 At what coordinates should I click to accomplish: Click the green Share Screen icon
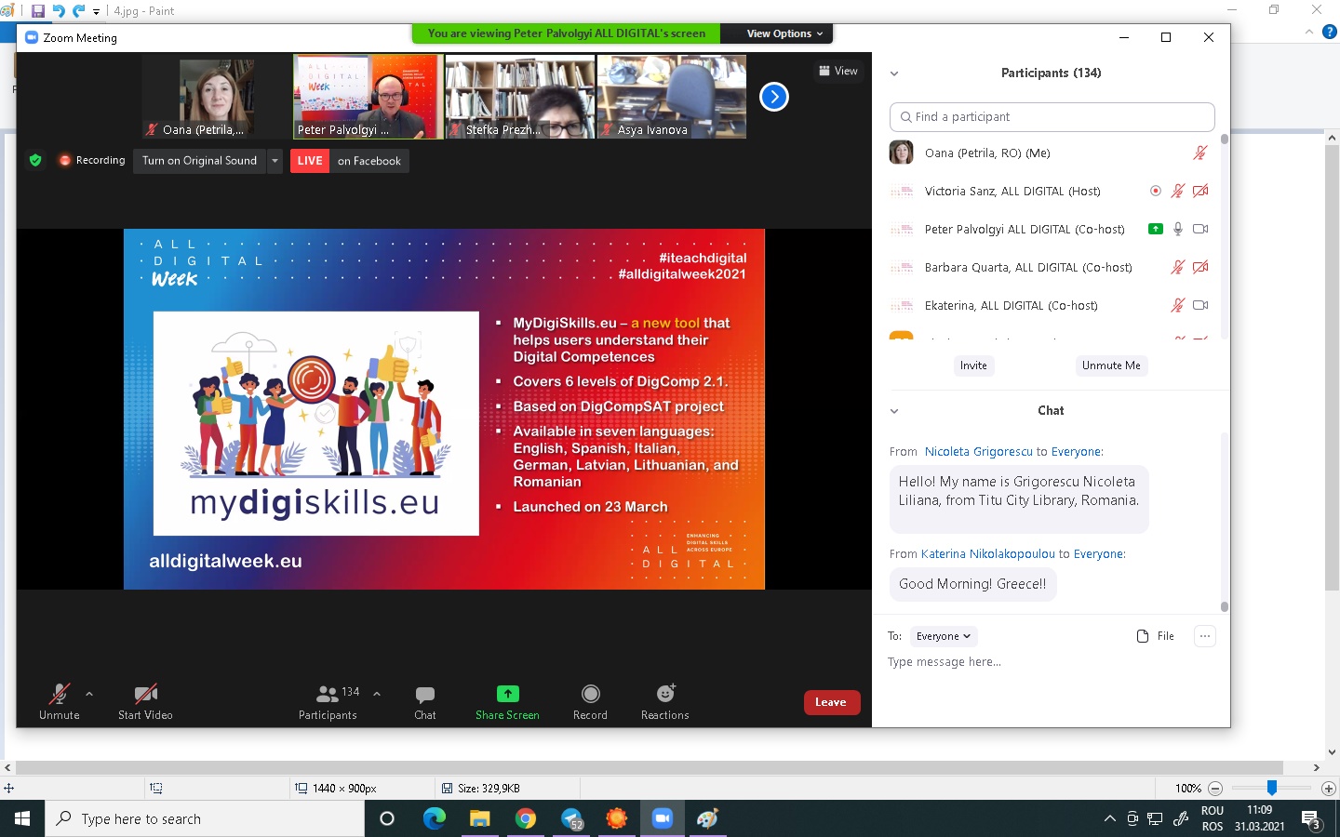[x=507, y=694]
